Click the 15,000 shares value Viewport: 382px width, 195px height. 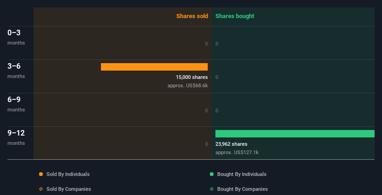(192, 77)
